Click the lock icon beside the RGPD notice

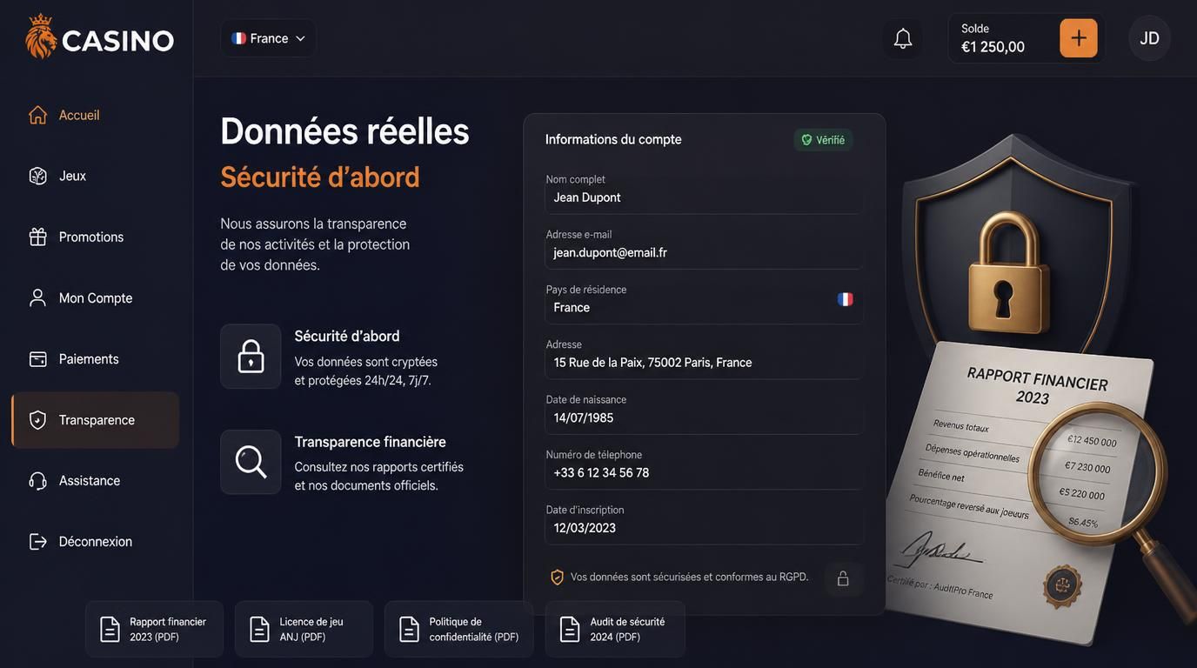(x=843, y=578)
